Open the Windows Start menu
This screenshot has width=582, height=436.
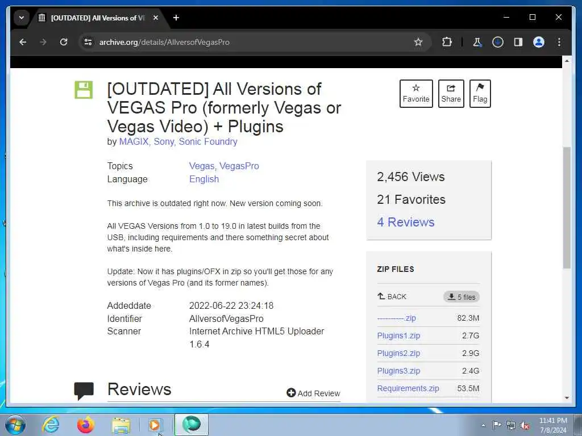tap(15, 425)
